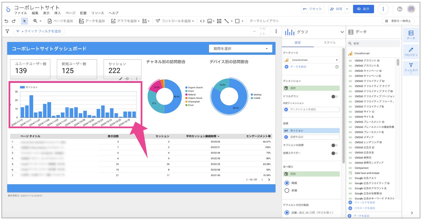Click the ディメンションを追加 field
The image size is (422, 220).
[311, 110]
